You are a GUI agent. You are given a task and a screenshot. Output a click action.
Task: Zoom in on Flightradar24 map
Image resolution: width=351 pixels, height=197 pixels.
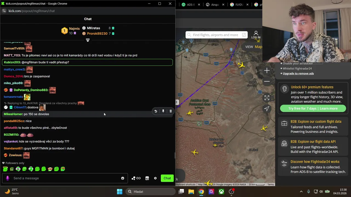(x=267, y=71)
